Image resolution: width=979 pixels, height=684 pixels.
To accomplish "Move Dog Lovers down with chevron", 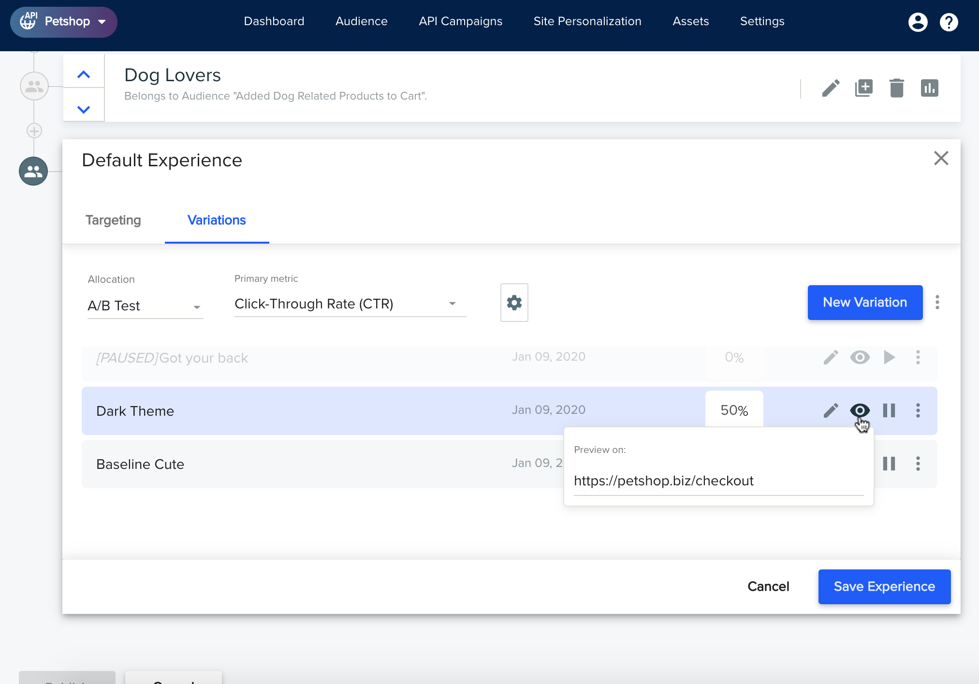I will pyautogui.click(x=84, y=109).
